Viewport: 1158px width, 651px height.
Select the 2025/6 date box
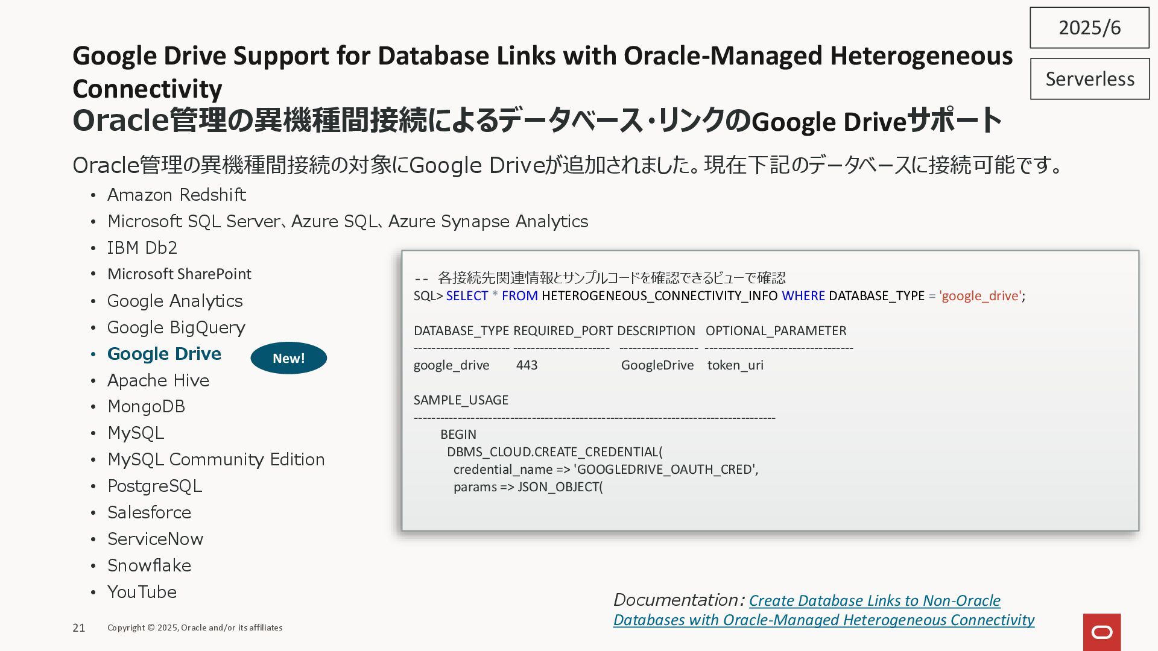pyautogui.click(x=1089, y=28)
